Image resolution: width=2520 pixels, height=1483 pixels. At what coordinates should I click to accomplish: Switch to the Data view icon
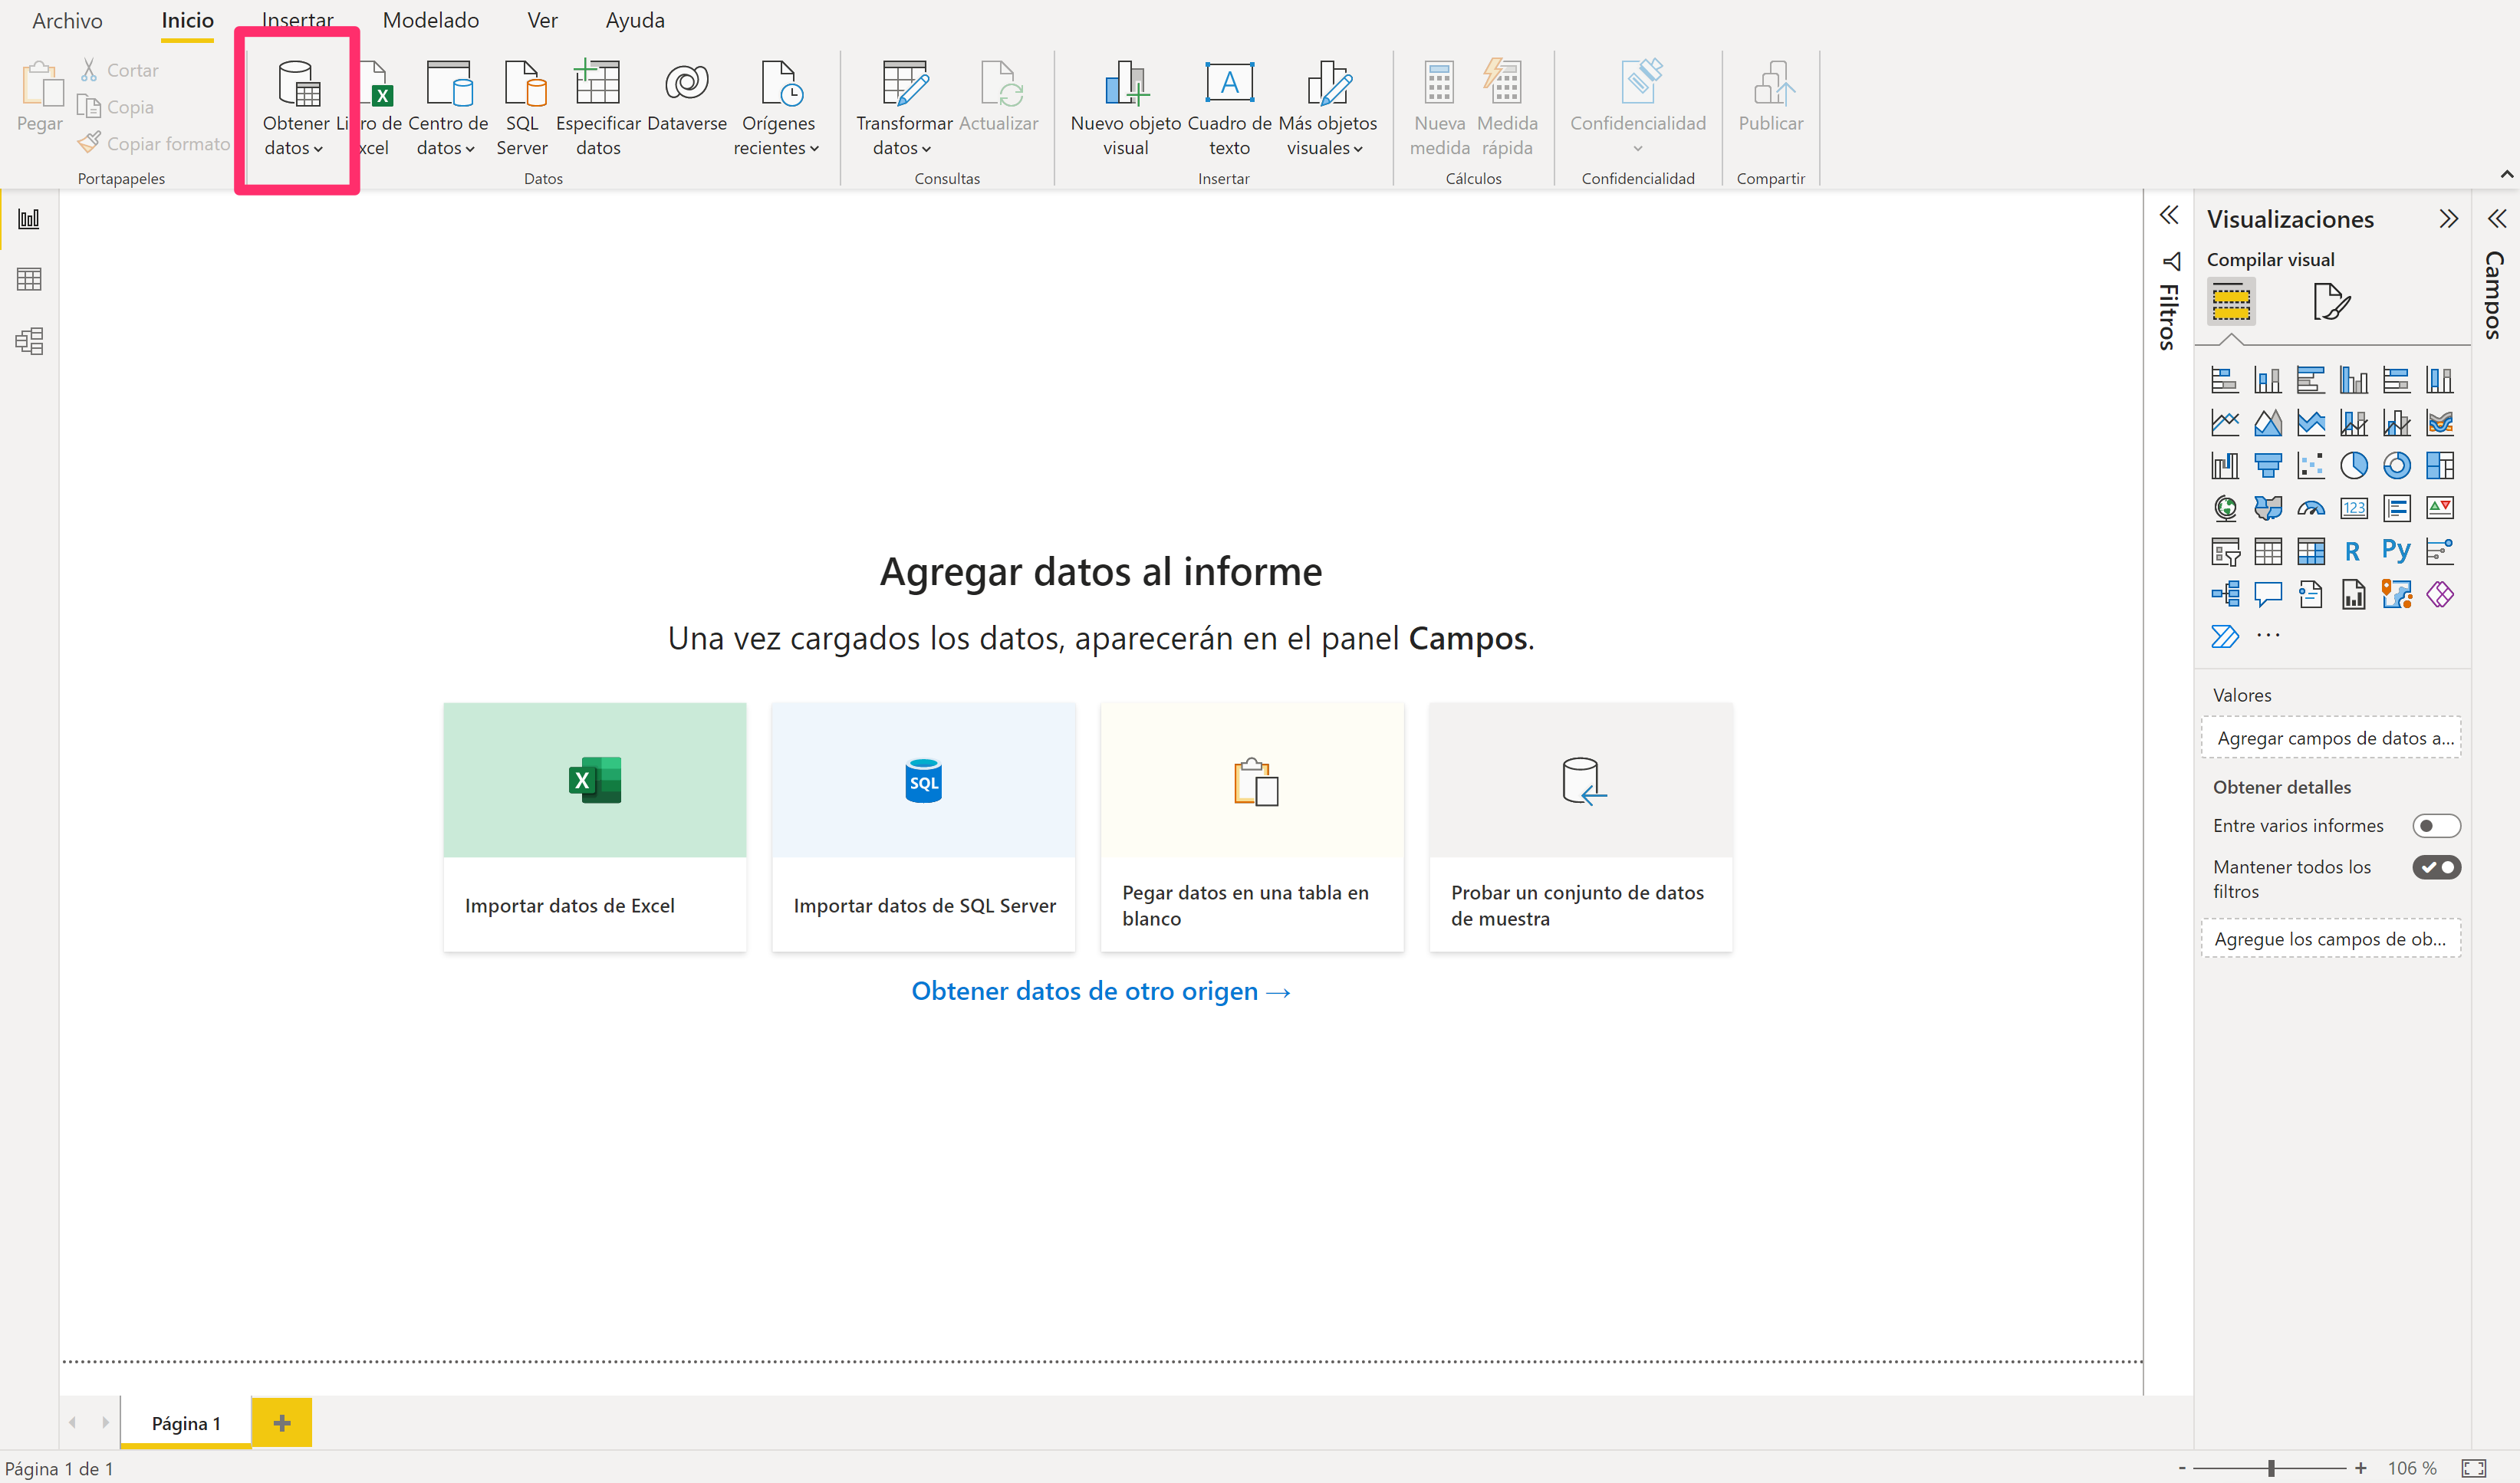coord(29,280)
